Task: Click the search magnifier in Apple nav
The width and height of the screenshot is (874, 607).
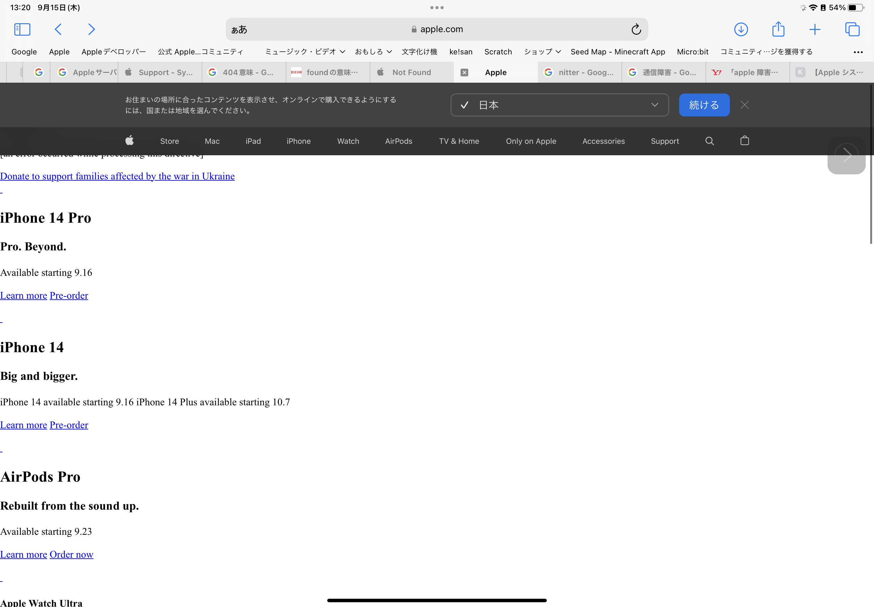Action: click(709, 141)
